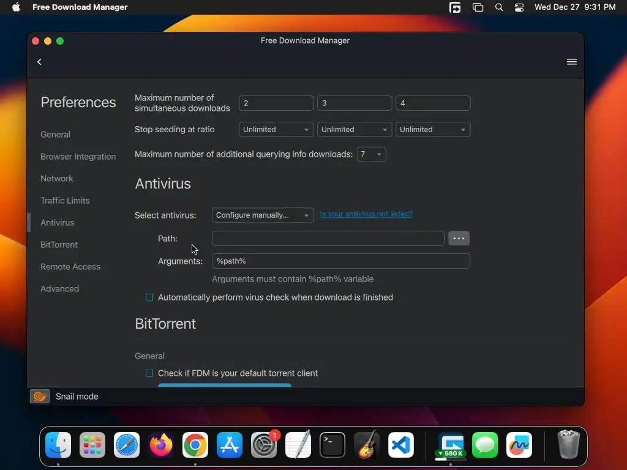627x470 pixels.
Task: Open the 'Is your antivirus not listed?' link
Action: coord(366,214)
